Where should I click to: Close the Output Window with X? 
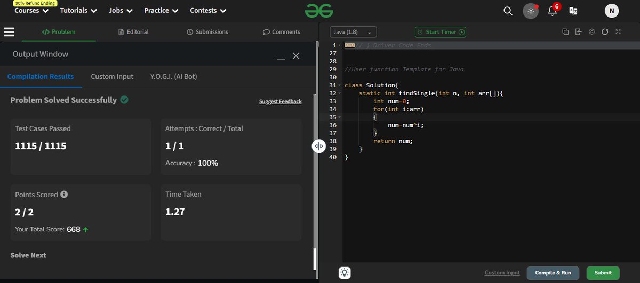tap(296, 55)
